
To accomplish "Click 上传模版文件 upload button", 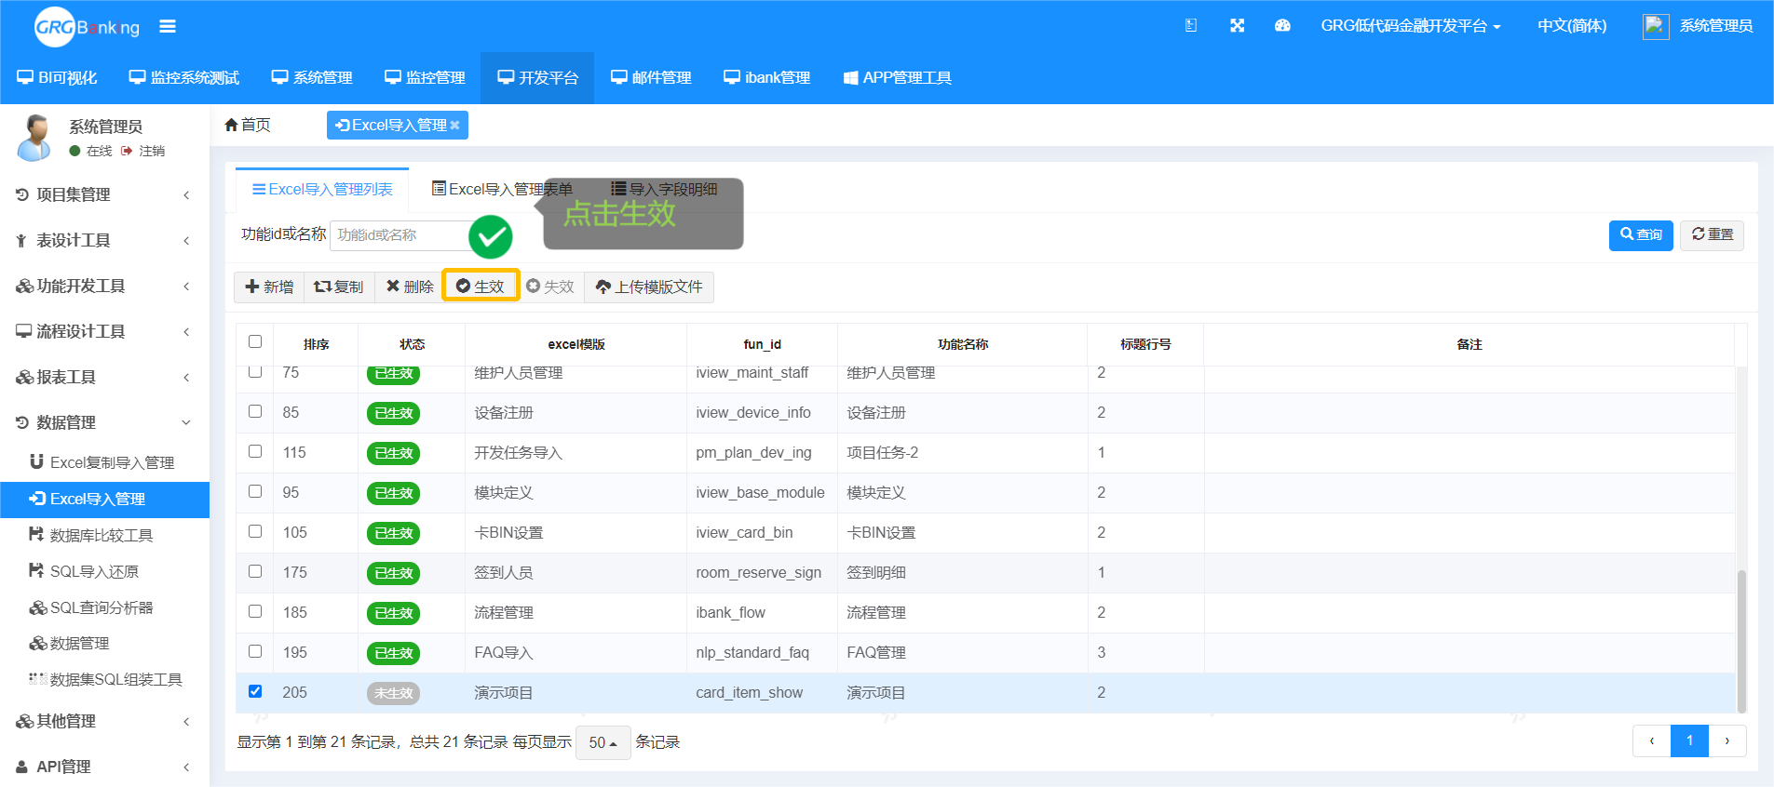I will click(649, 287).
